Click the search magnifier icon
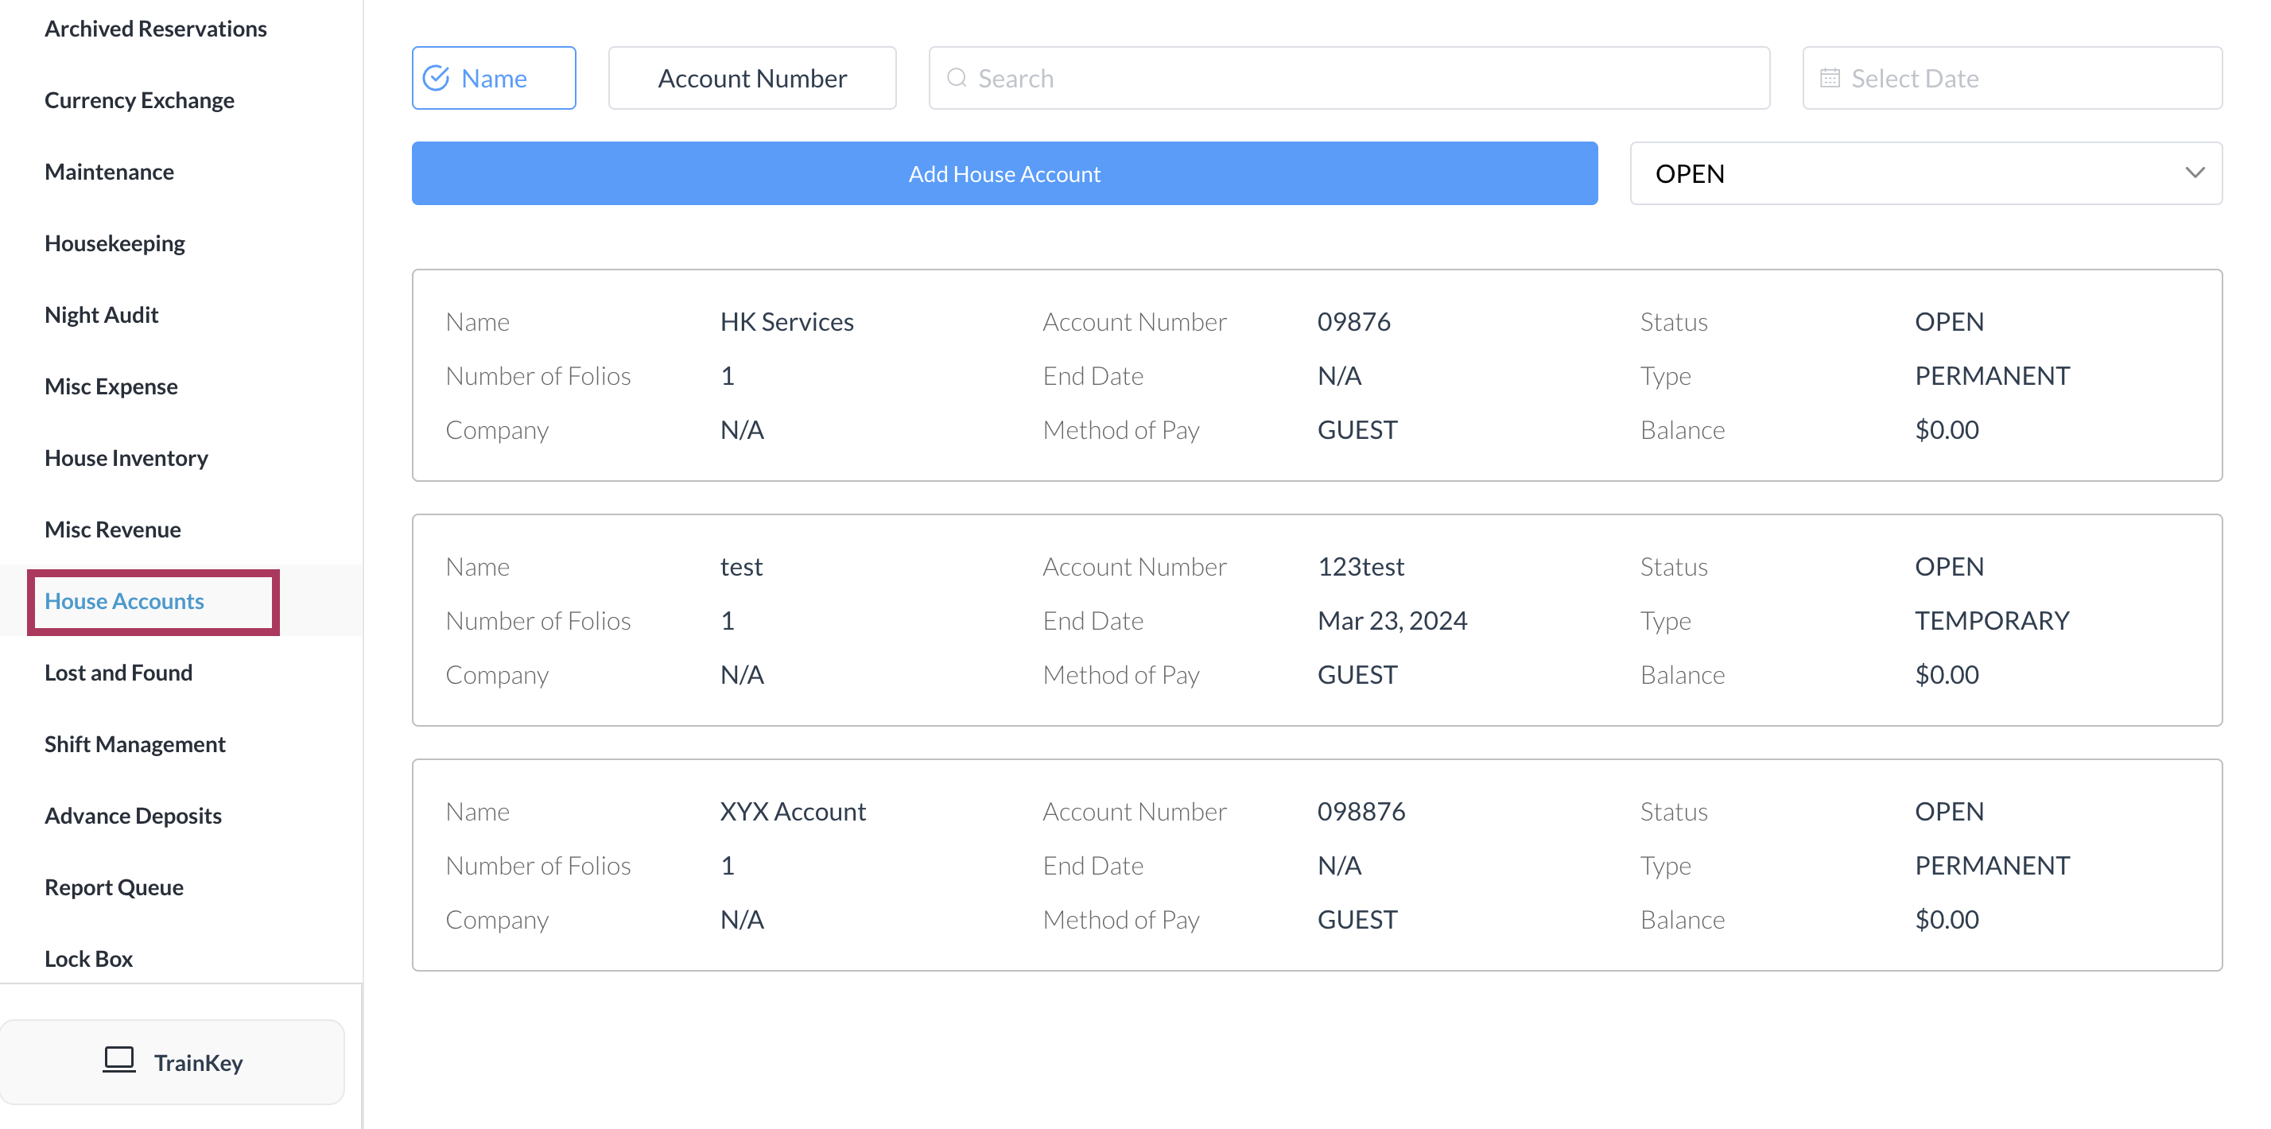The image size is (2271, 1129). coord(957,79)
